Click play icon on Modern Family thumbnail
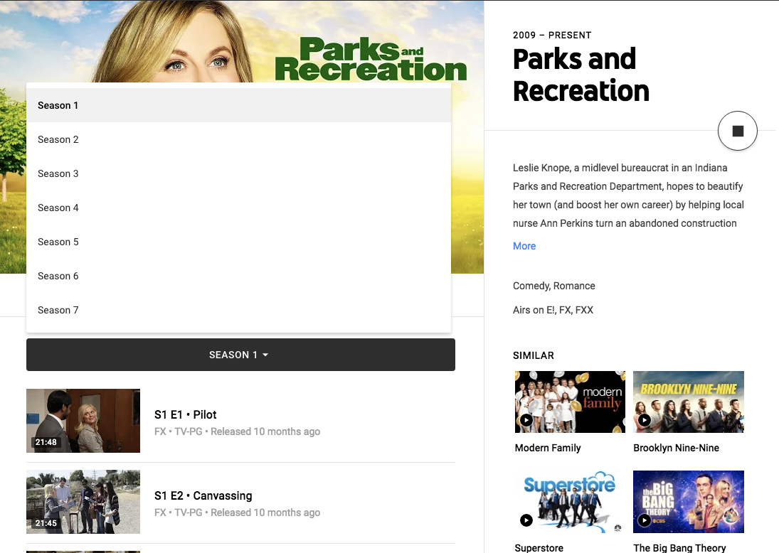 click(x=526, y=420)
